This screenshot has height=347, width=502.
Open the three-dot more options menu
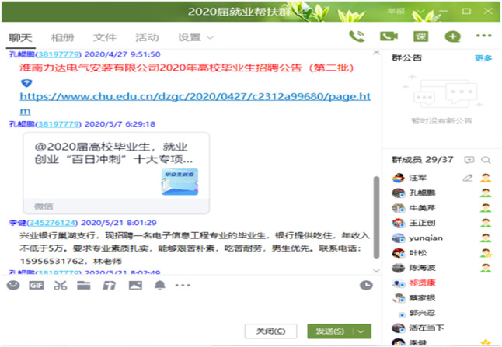pyautogui.click(x=483, y=36)
